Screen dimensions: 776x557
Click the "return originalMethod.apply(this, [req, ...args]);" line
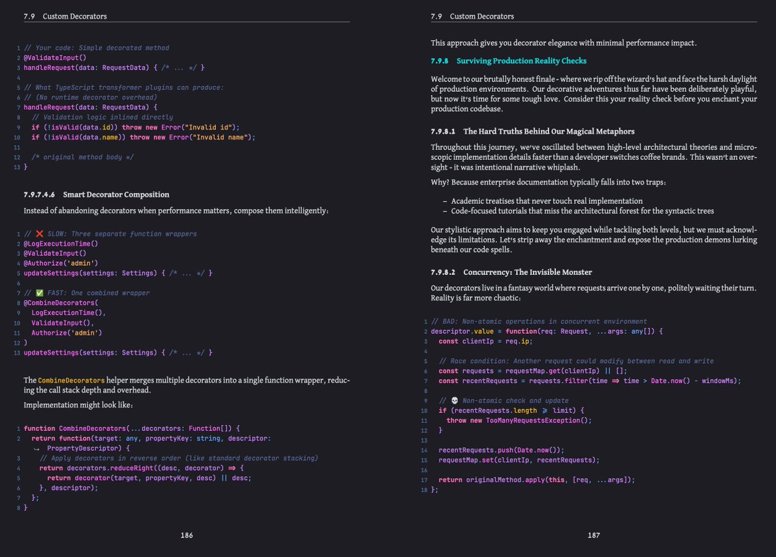(537, 480)
